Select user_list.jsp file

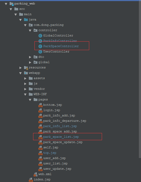click(x=55, y=164)
